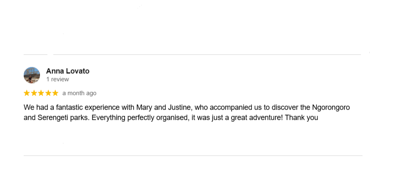
Task: Select the third rating star
Action: coord(41,93)
